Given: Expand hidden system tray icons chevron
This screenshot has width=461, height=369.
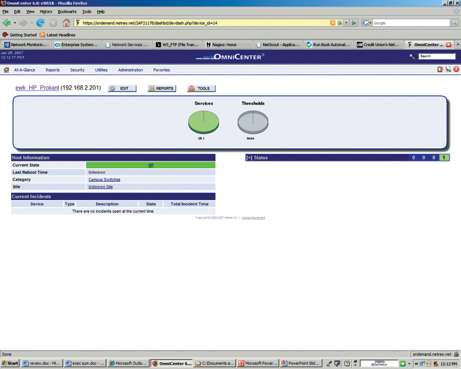Looking at the screenshot, I should coord(416,363).
